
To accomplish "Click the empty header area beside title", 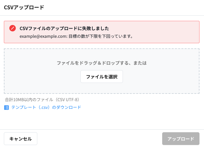I will pyautogui.click(x=129, y=7).
